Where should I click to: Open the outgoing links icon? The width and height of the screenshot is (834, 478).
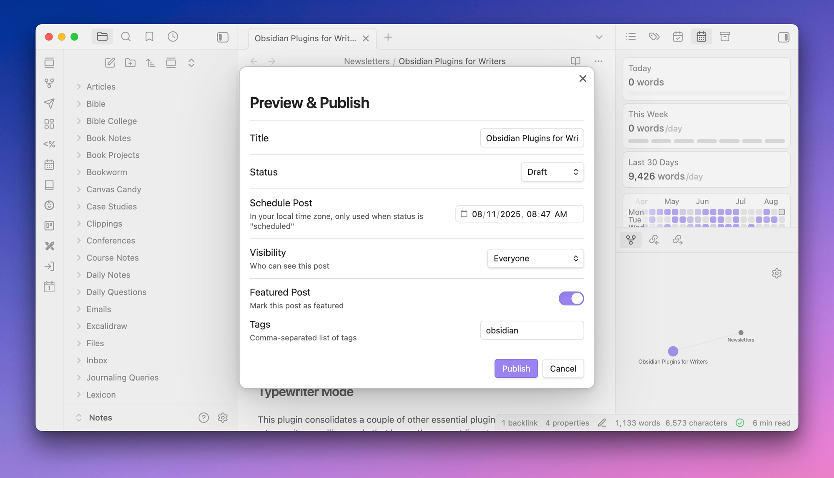coord(677,240)
